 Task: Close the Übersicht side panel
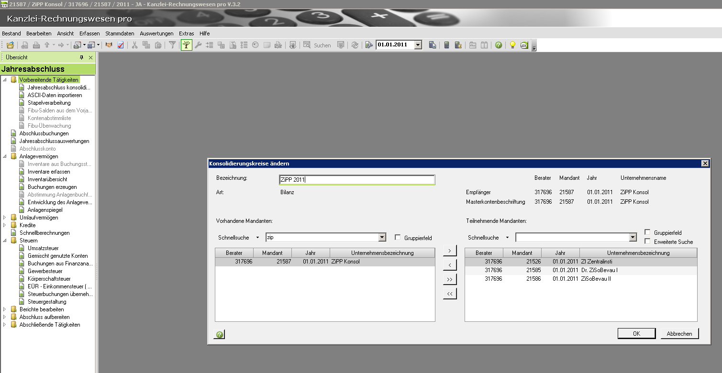(90, 57)
